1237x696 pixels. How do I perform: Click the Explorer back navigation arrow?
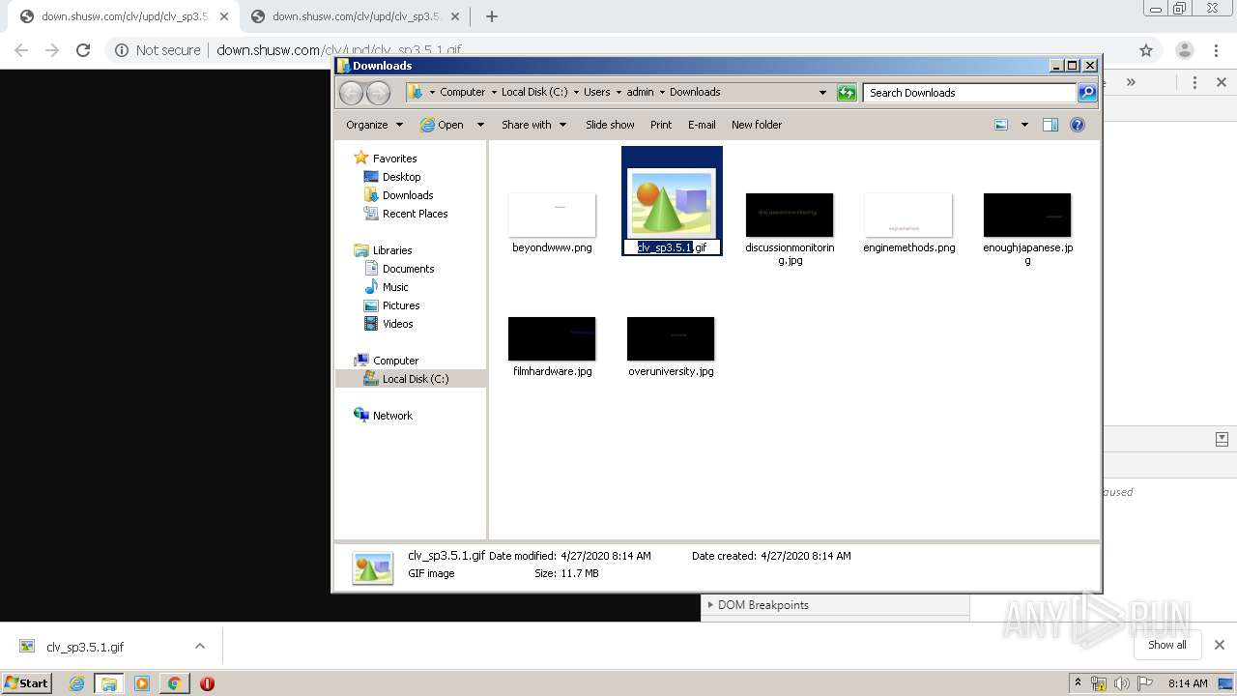(352, 93)
